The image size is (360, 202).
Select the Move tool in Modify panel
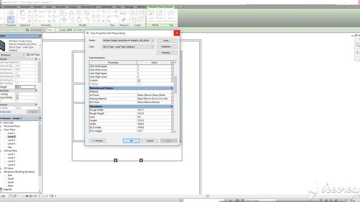coord(64,20)
